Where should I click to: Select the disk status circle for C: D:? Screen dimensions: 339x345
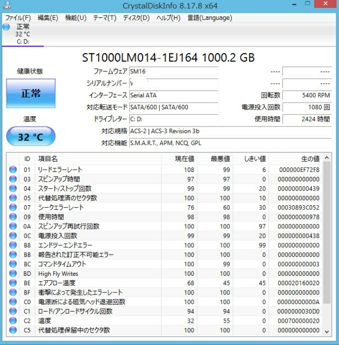(6, 27)
